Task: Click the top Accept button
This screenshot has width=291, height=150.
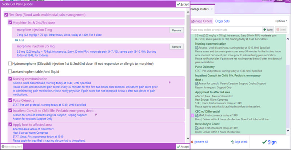Action: pyautogui.click(x=183, y=4)
